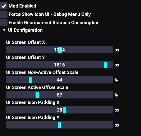
Task: Click the Icon Padding Y slider handle
Action: (x=60, y=125)
